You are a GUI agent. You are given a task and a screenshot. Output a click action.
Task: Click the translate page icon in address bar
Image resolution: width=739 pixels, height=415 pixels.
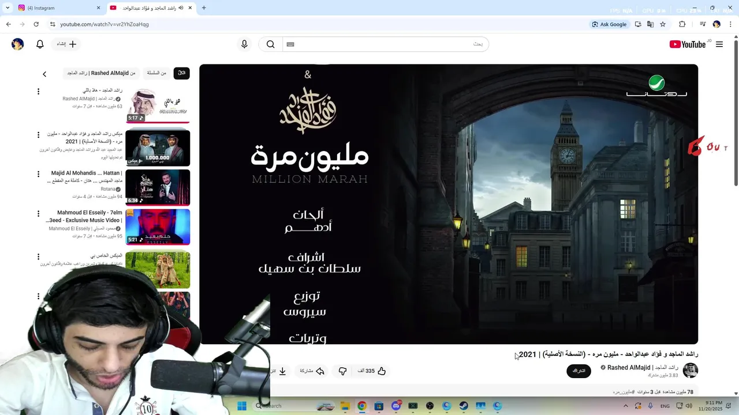[x=650, y=24]
